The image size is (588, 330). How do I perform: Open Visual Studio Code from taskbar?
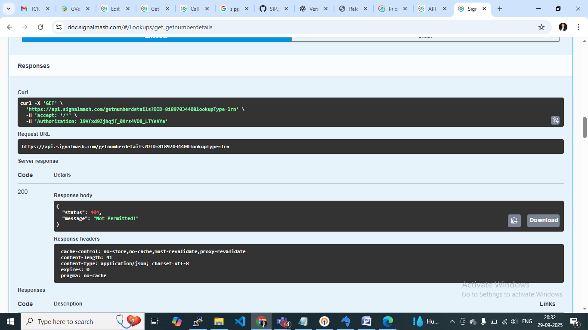(240, 321)
